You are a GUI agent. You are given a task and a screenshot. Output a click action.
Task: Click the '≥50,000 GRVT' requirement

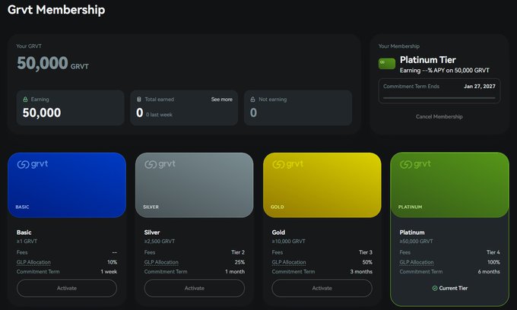pyautogui.click(x=416, y=241)
